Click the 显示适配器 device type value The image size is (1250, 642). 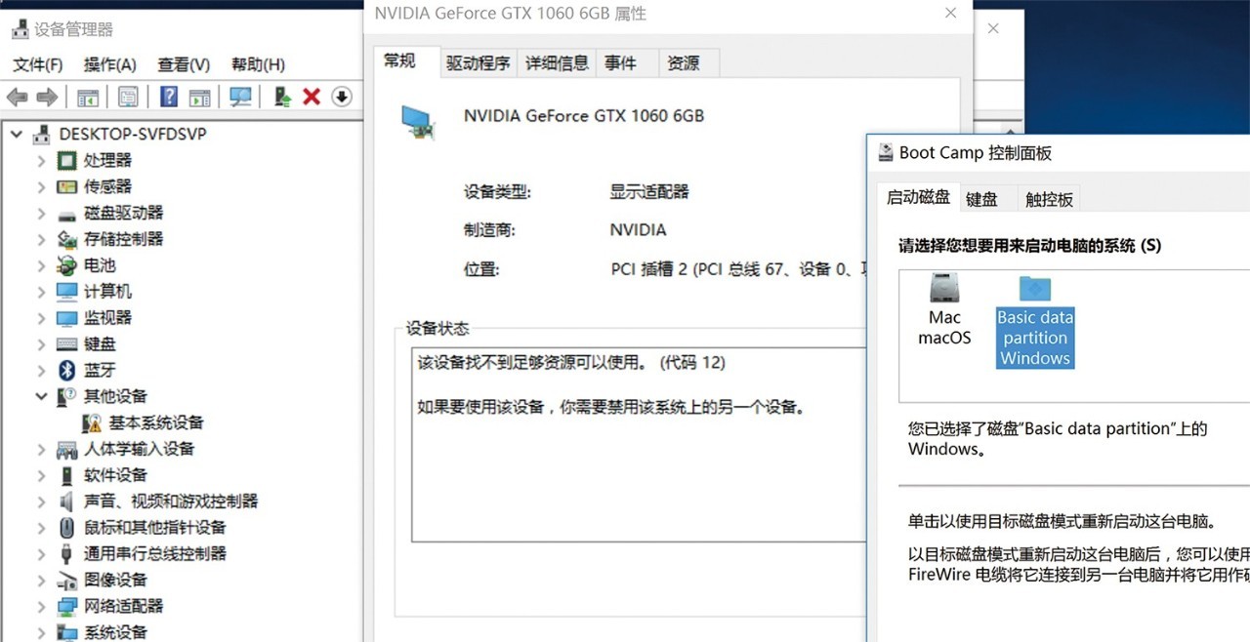[649, 192]
